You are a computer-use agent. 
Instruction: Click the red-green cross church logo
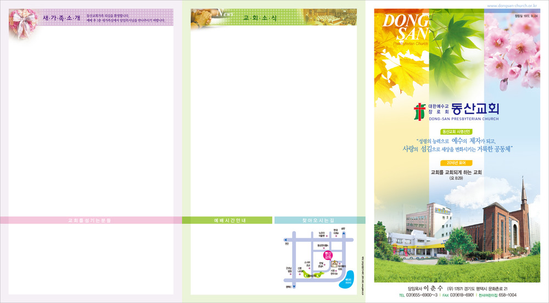(x=419, y=111)
